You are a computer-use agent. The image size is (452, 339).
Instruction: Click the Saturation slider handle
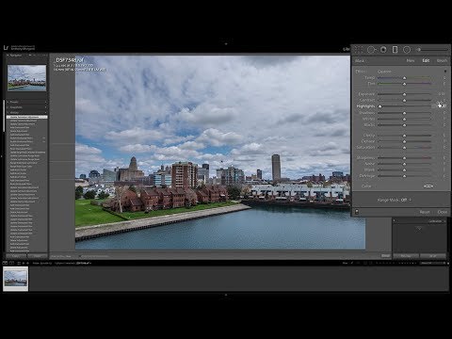coord(404,148)
